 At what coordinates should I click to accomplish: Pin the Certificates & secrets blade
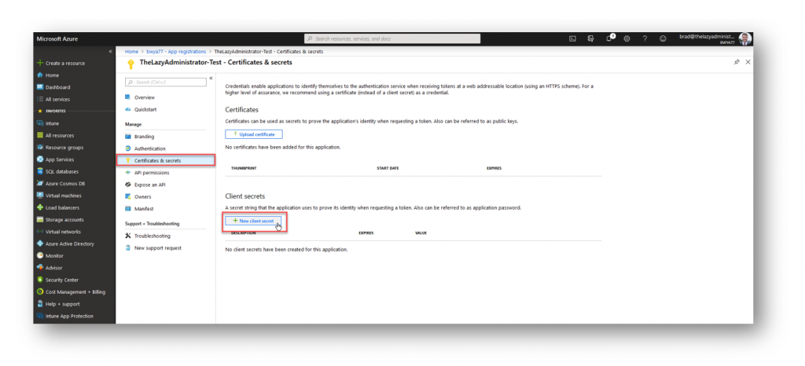click(x=737, y=62)
